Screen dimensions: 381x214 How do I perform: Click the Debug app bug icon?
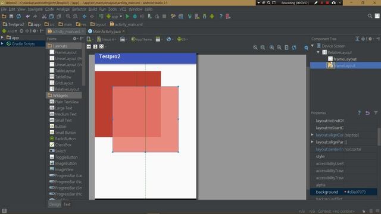(x=135, y=16)
